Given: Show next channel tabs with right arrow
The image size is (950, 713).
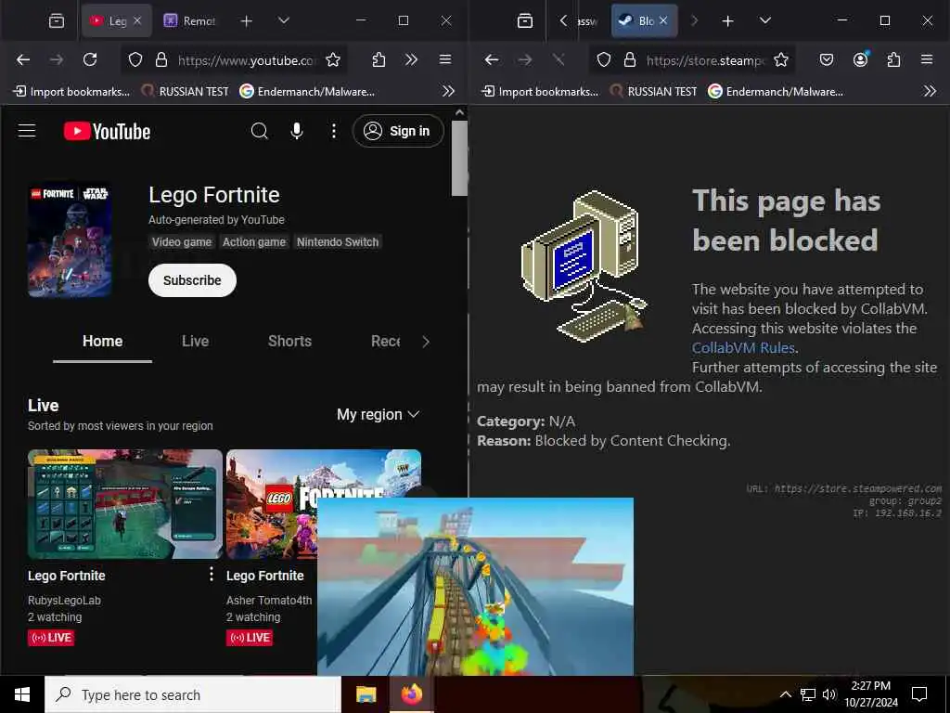Looking at the screenshot, I should pyautogui.click(x=425, y=342).
